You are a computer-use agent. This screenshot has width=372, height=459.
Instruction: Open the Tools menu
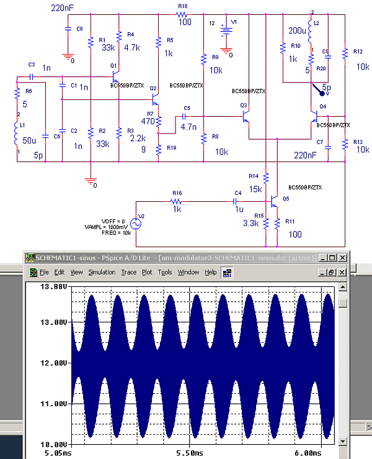165,272
